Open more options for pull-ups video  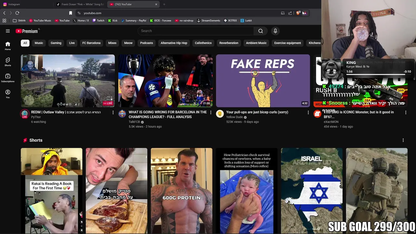[308, 112]
